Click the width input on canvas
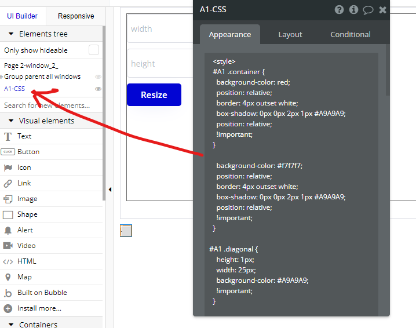The width and height of the screenshot is (416, 328). click(160, 28)
